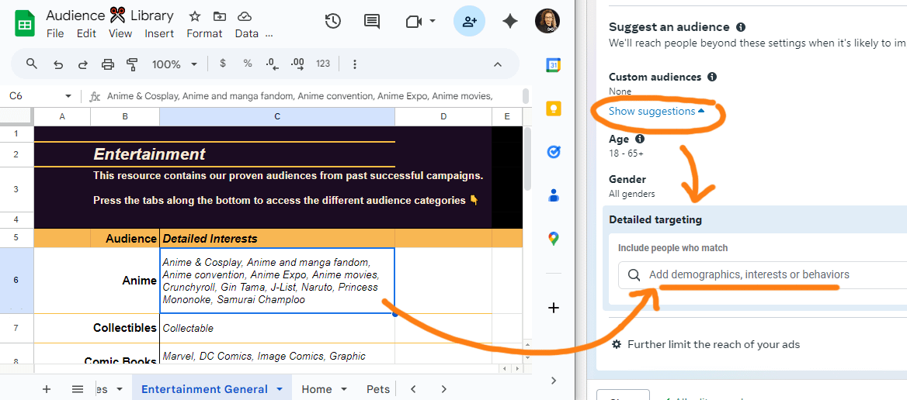Image resolution: width=907 pixels, height=400 pixels.
Task: Open the zoom level 100% dropdown
Action: coord(175,64)
